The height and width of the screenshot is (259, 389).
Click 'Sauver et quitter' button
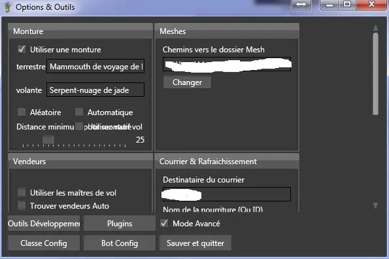[x=195, y=243]
